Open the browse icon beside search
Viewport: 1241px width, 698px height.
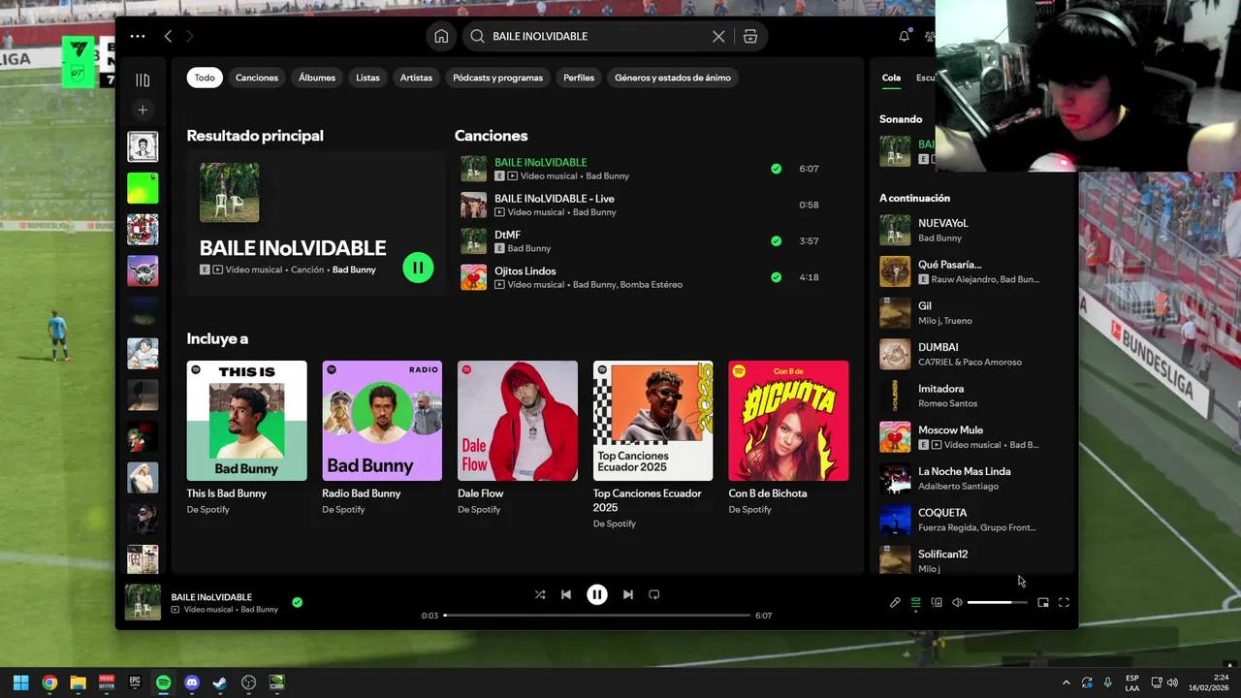750,36
